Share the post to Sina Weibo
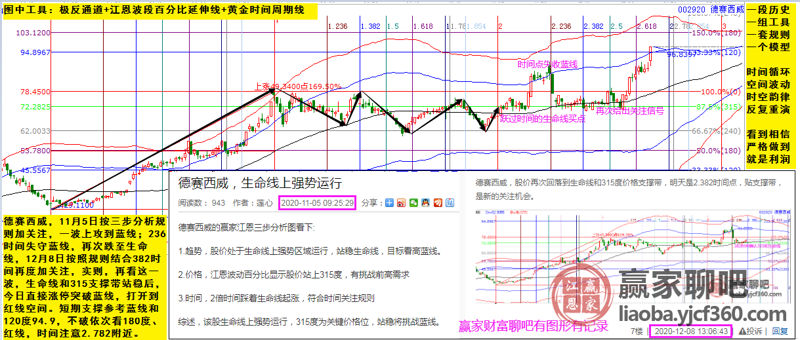 (x=401, y=203)
